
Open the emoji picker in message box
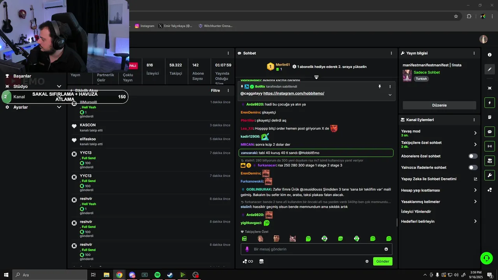[x=386, y=249]
